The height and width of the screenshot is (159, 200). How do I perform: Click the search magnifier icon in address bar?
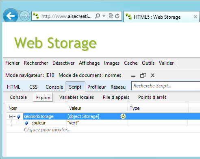(x=98, y=16)
